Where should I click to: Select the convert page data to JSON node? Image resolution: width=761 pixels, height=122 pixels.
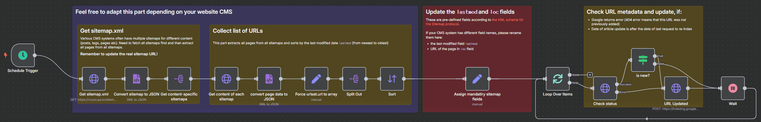point(269,79)
